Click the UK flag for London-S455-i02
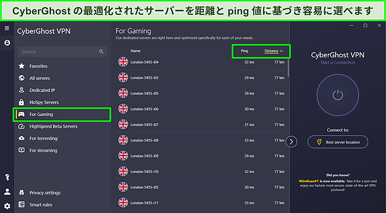 (123, 187)
